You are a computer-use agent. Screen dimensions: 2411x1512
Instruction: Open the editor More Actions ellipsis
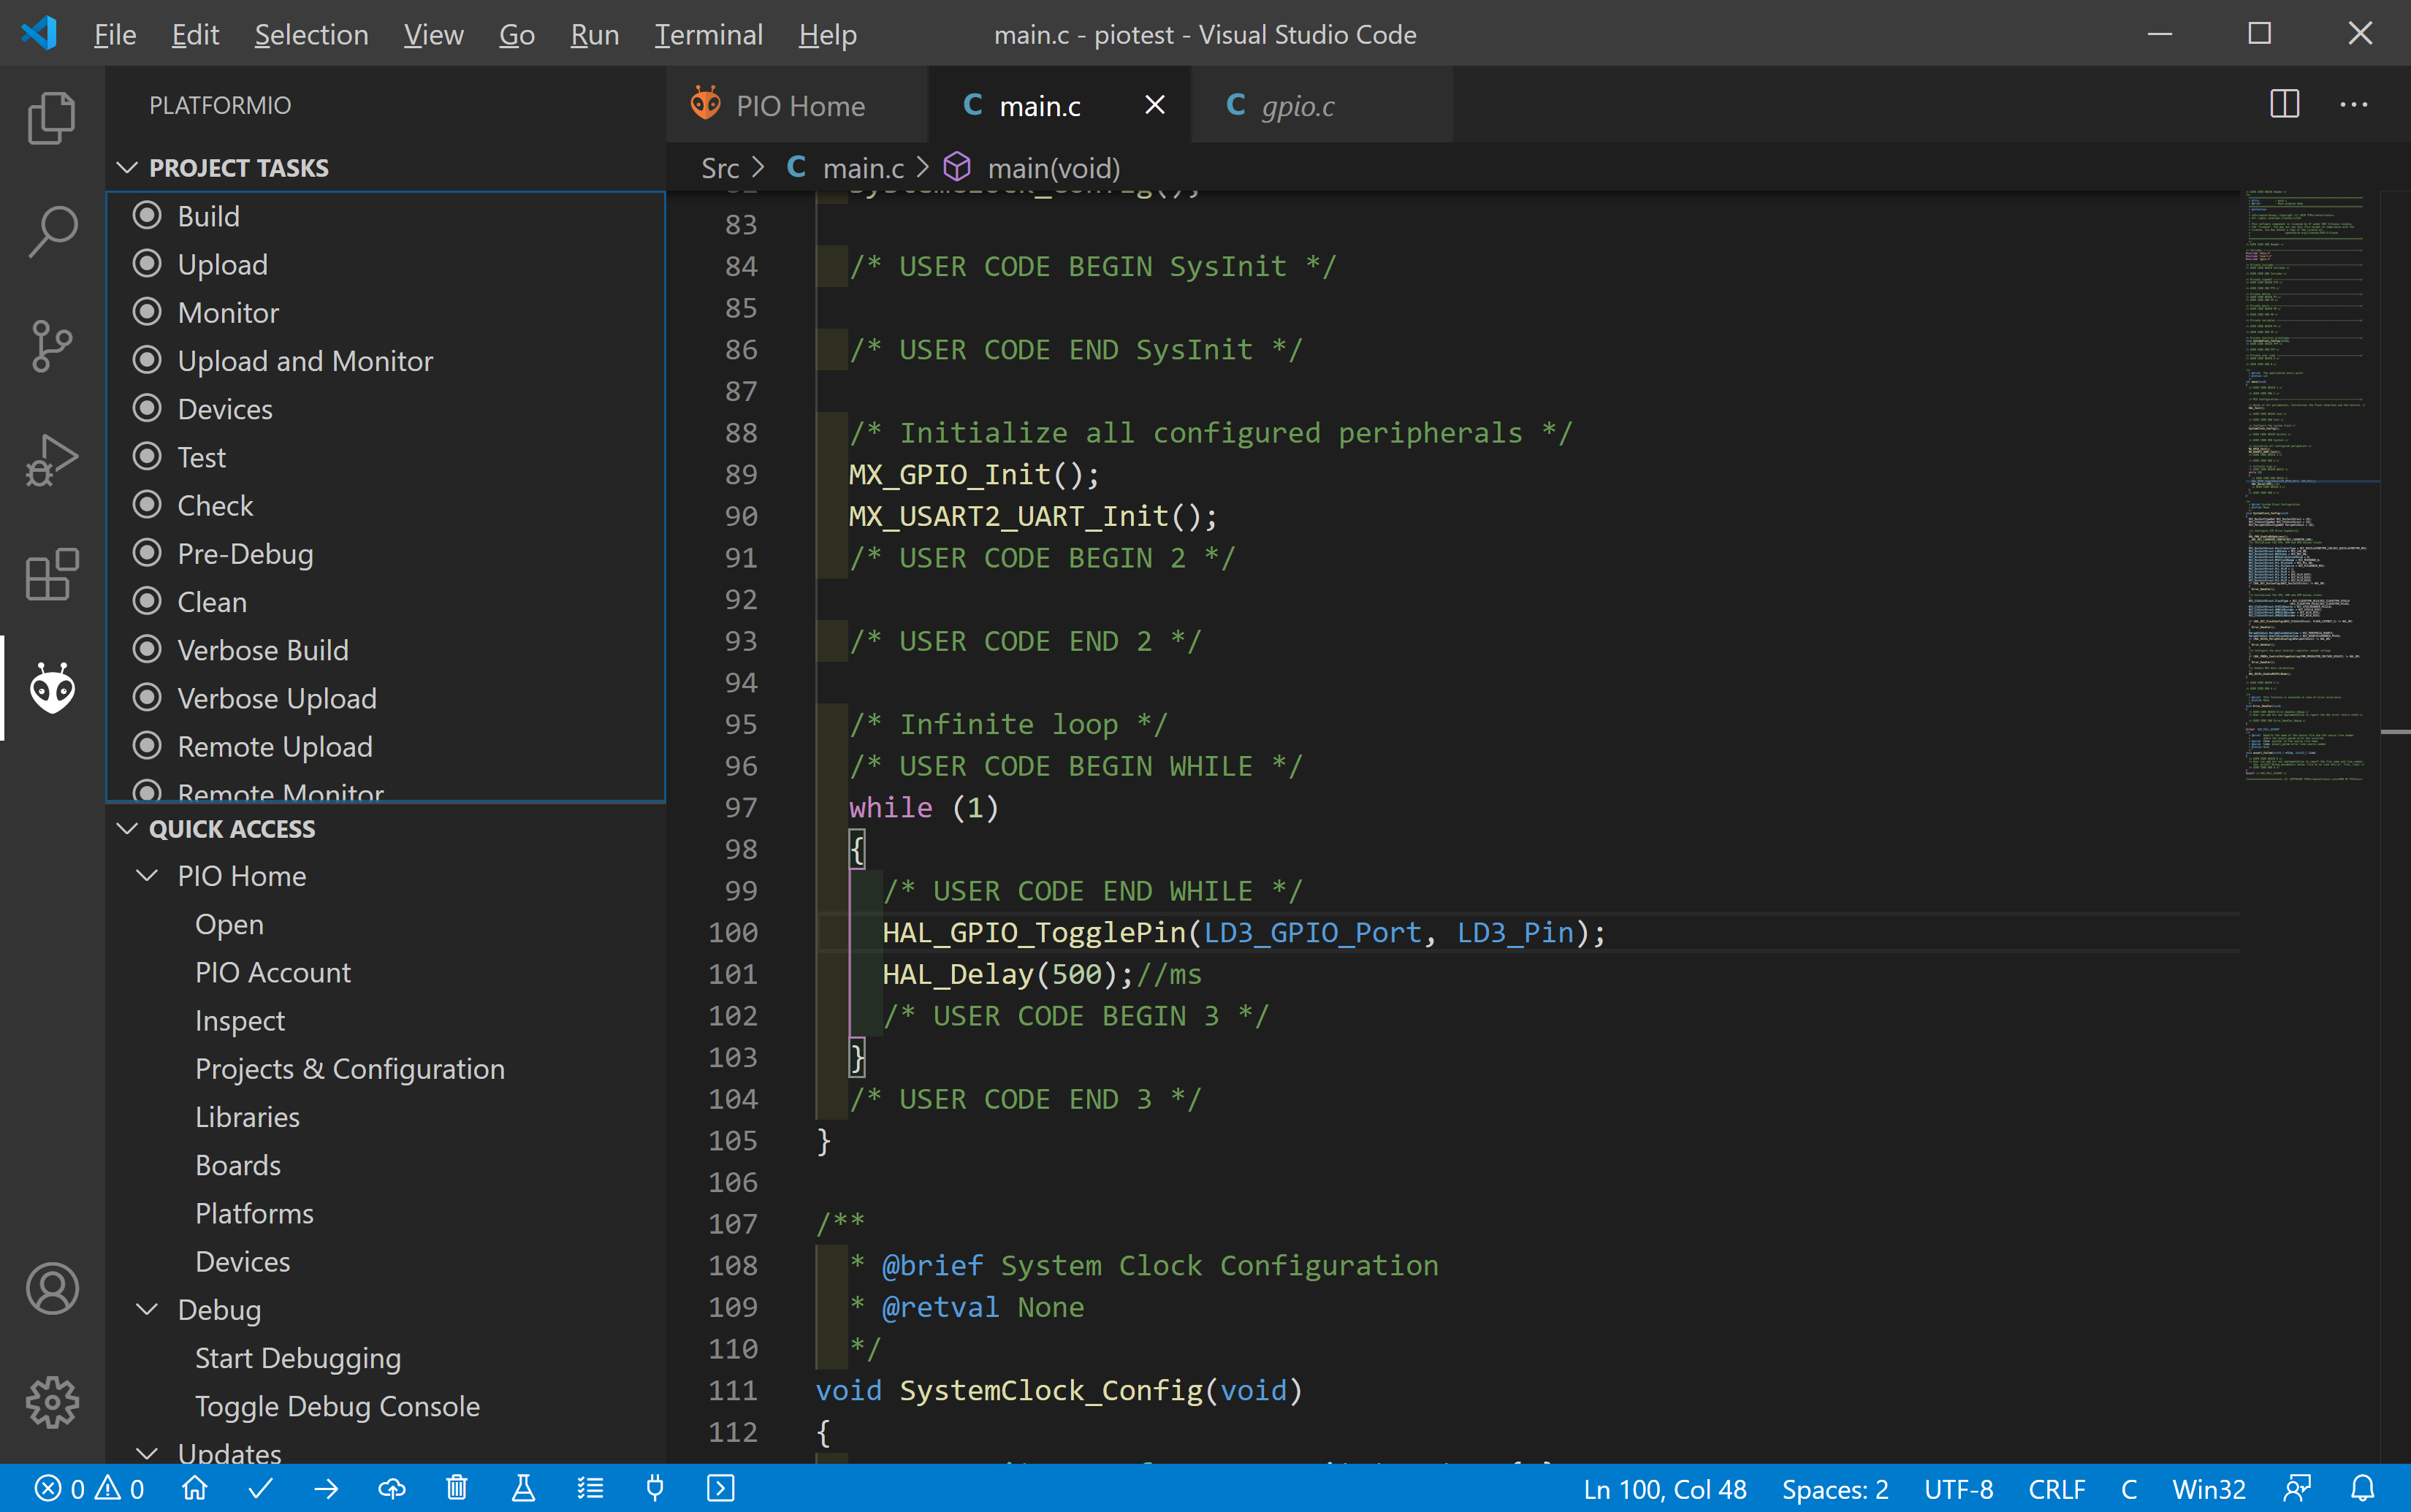coord(2353,104)
